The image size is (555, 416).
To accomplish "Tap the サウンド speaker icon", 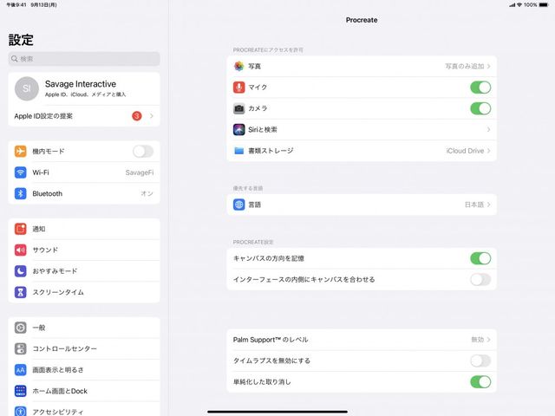I will [x=21, y=250].
